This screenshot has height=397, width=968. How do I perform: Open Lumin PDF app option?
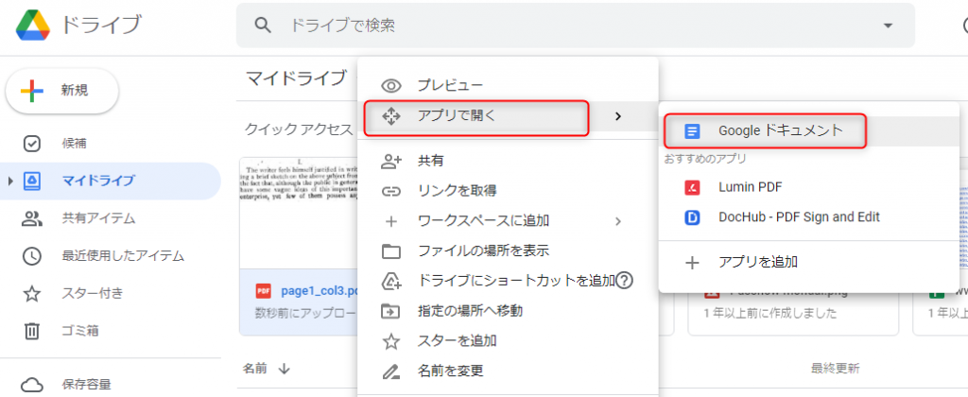pyautogui.click(x=750, y=187)
